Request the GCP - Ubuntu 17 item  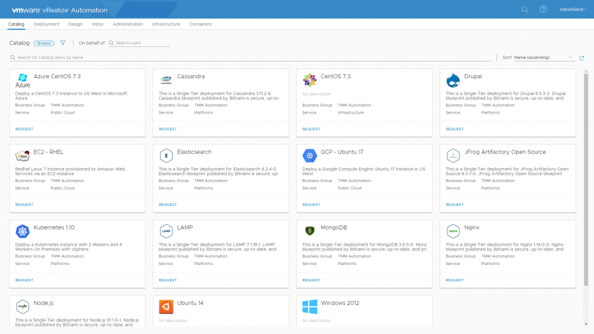coord(312,205)
